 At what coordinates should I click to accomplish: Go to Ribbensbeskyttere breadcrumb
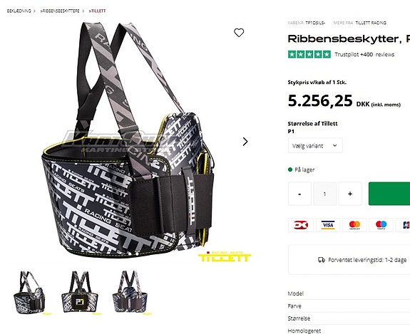[x=60, y=11]
